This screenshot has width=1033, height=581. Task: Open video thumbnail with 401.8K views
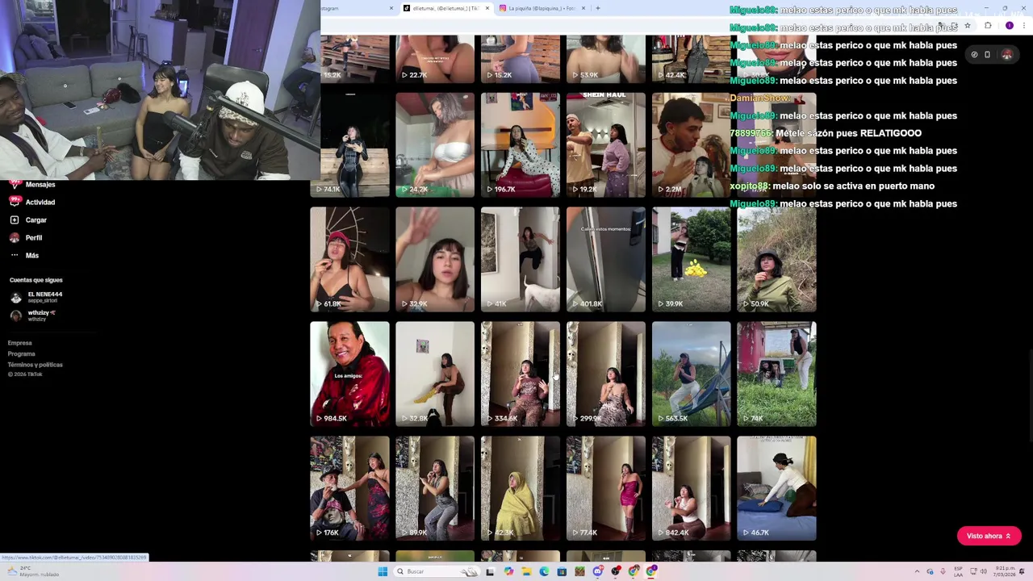606,259
